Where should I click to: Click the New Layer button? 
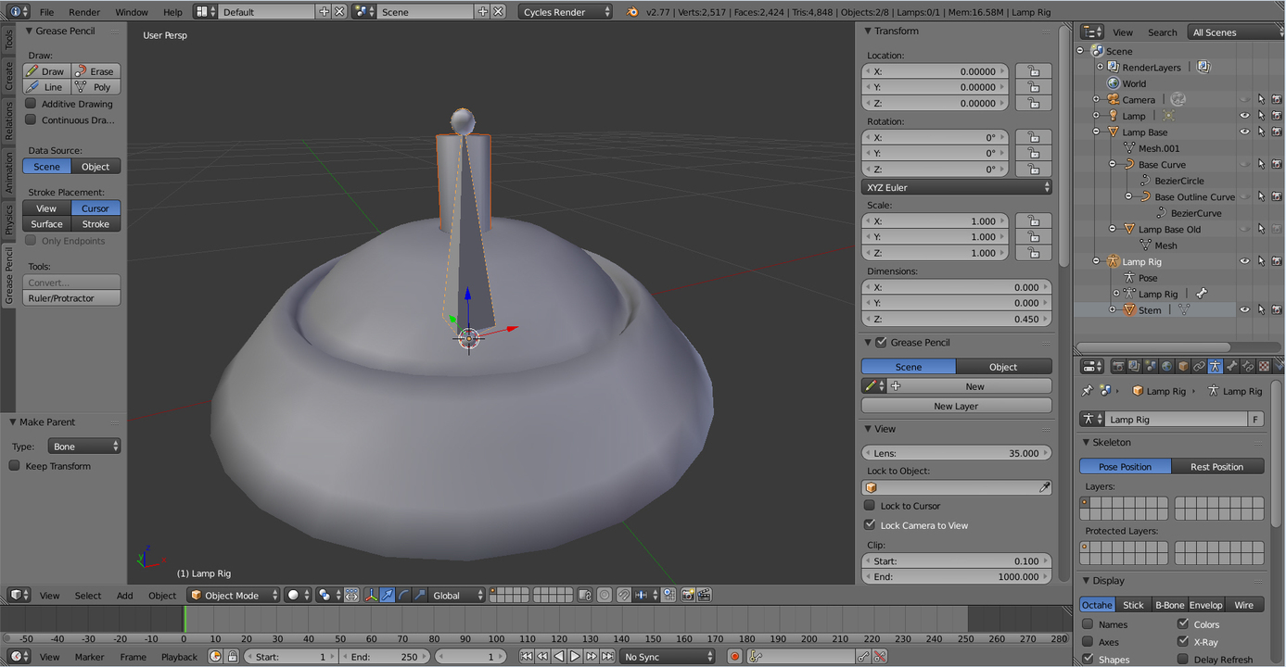click(956, 406)
